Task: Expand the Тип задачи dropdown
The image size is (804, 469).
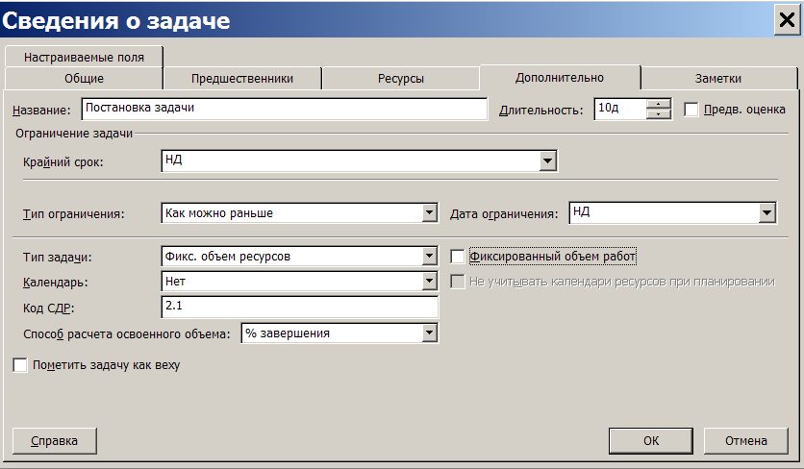Action: tap(429, 256)
